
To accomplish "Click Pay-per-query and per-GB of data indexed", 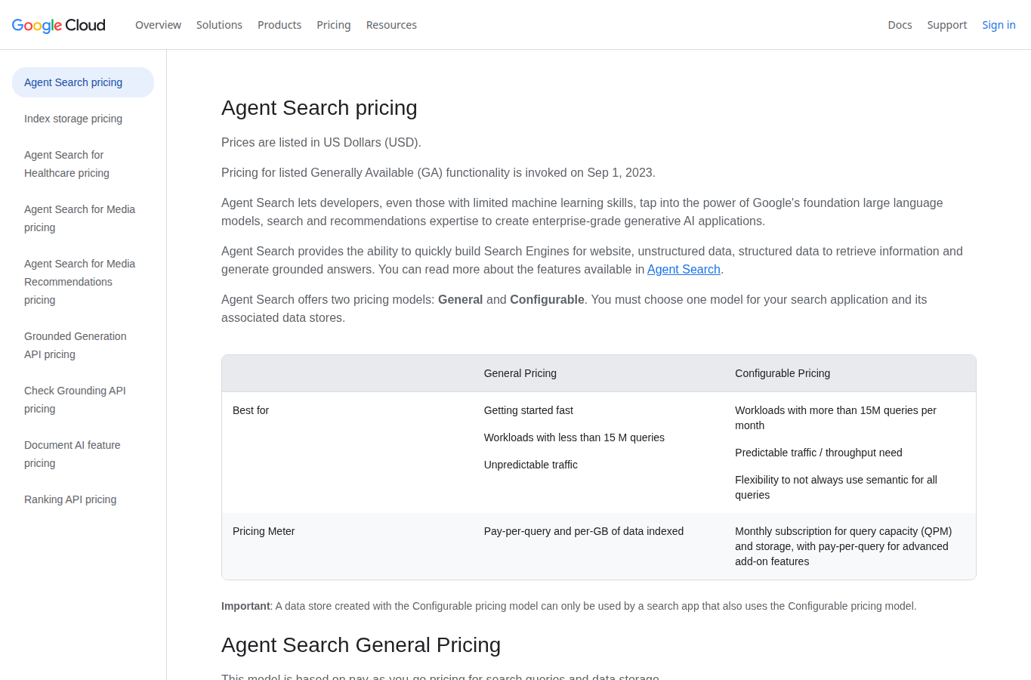I will click(584, 531).
